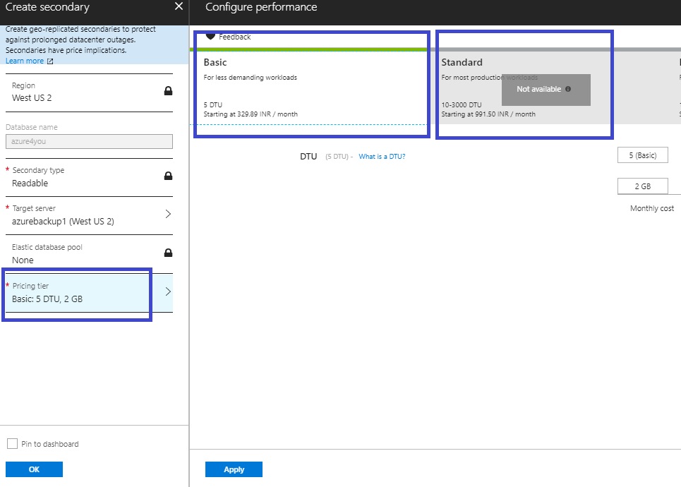Enable the Pin to dashboard checkbox
This screenshot has width=681, height=487.
point(12,444)
